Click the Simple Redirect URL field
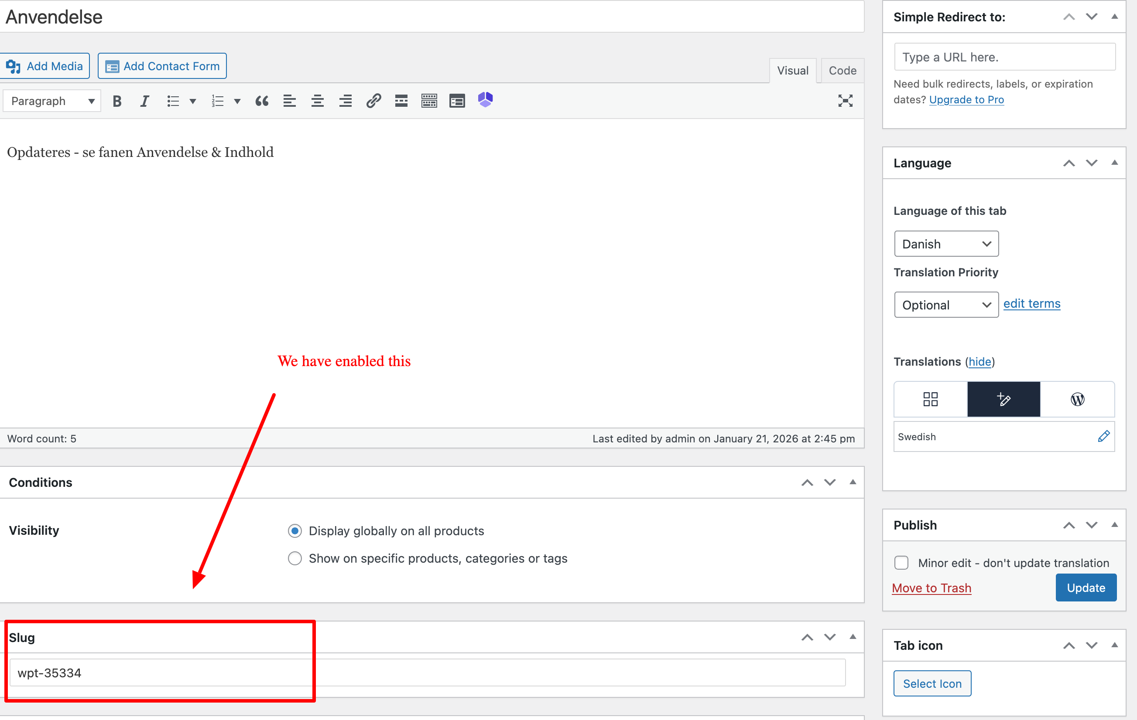Image resolution: width=1137 pixels, height=720 pixels. (1004, 57)
